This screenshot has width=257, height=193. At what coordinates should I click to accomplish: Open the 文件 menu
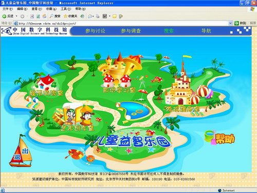(7, 9)
